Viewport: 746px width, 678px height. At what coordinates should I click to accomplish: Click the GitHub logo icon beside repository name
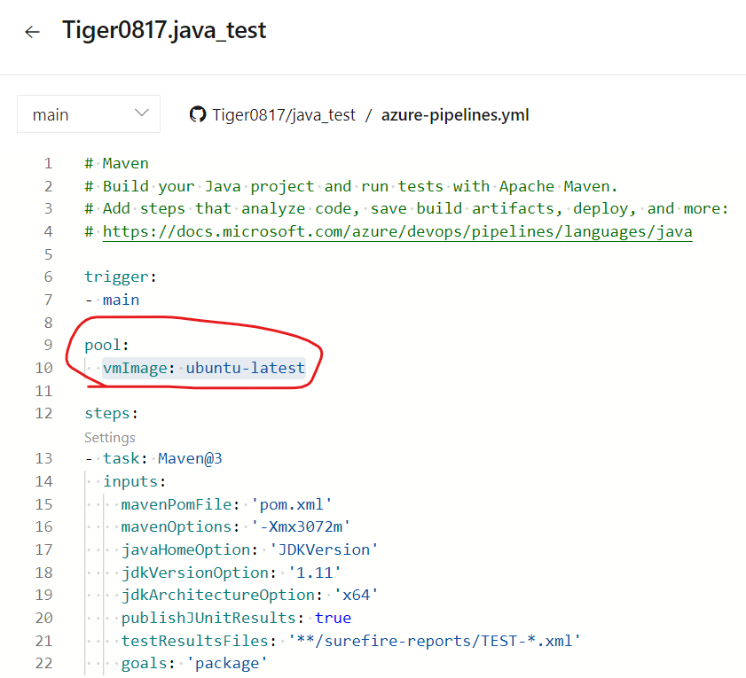tap(198, 114)
